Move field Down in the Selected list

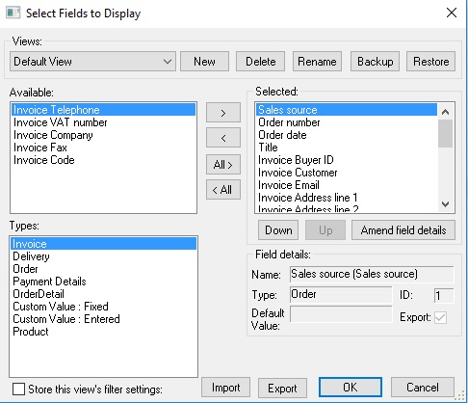pyautogui.click(x=278, y=230)
